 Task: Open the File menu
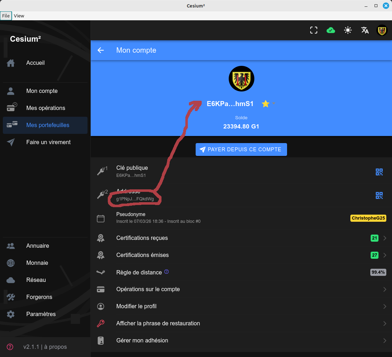point(6,16)
